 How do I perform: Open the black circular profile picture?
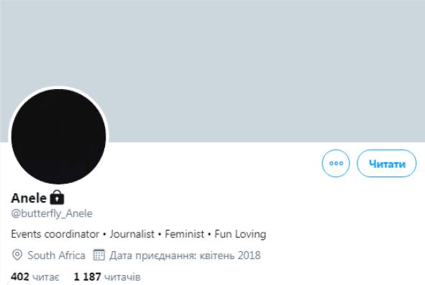tap(58, 136)
